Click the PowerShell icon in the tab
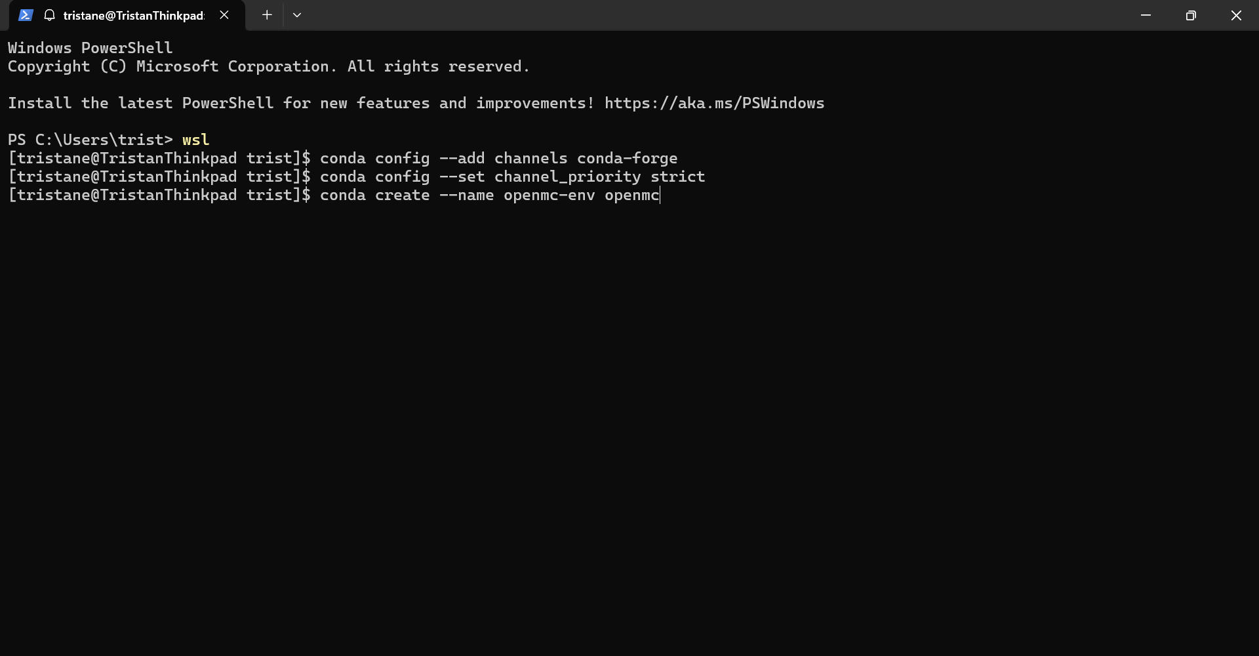This screenshot has height=656, width=1259. [x=26, y=15]
